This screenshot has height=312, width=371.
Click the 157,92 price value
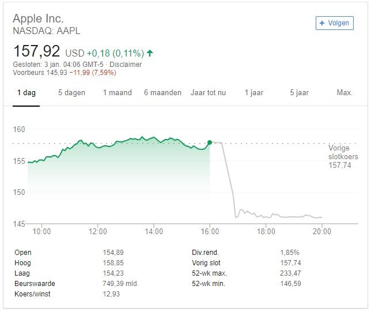[x=36, y=51]
